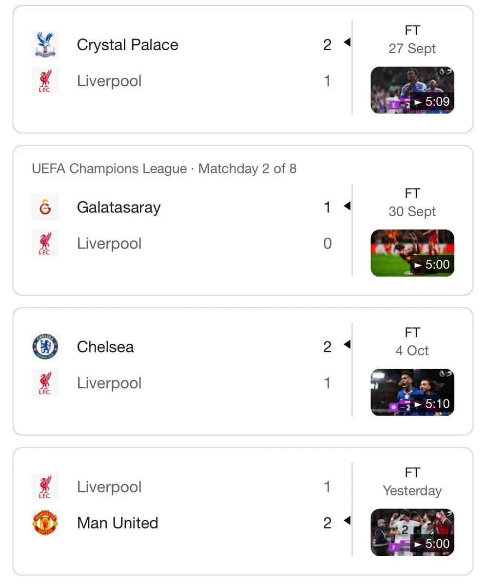Click the Chelsea club crest
The image size is (486, 584).
(45, 347)
